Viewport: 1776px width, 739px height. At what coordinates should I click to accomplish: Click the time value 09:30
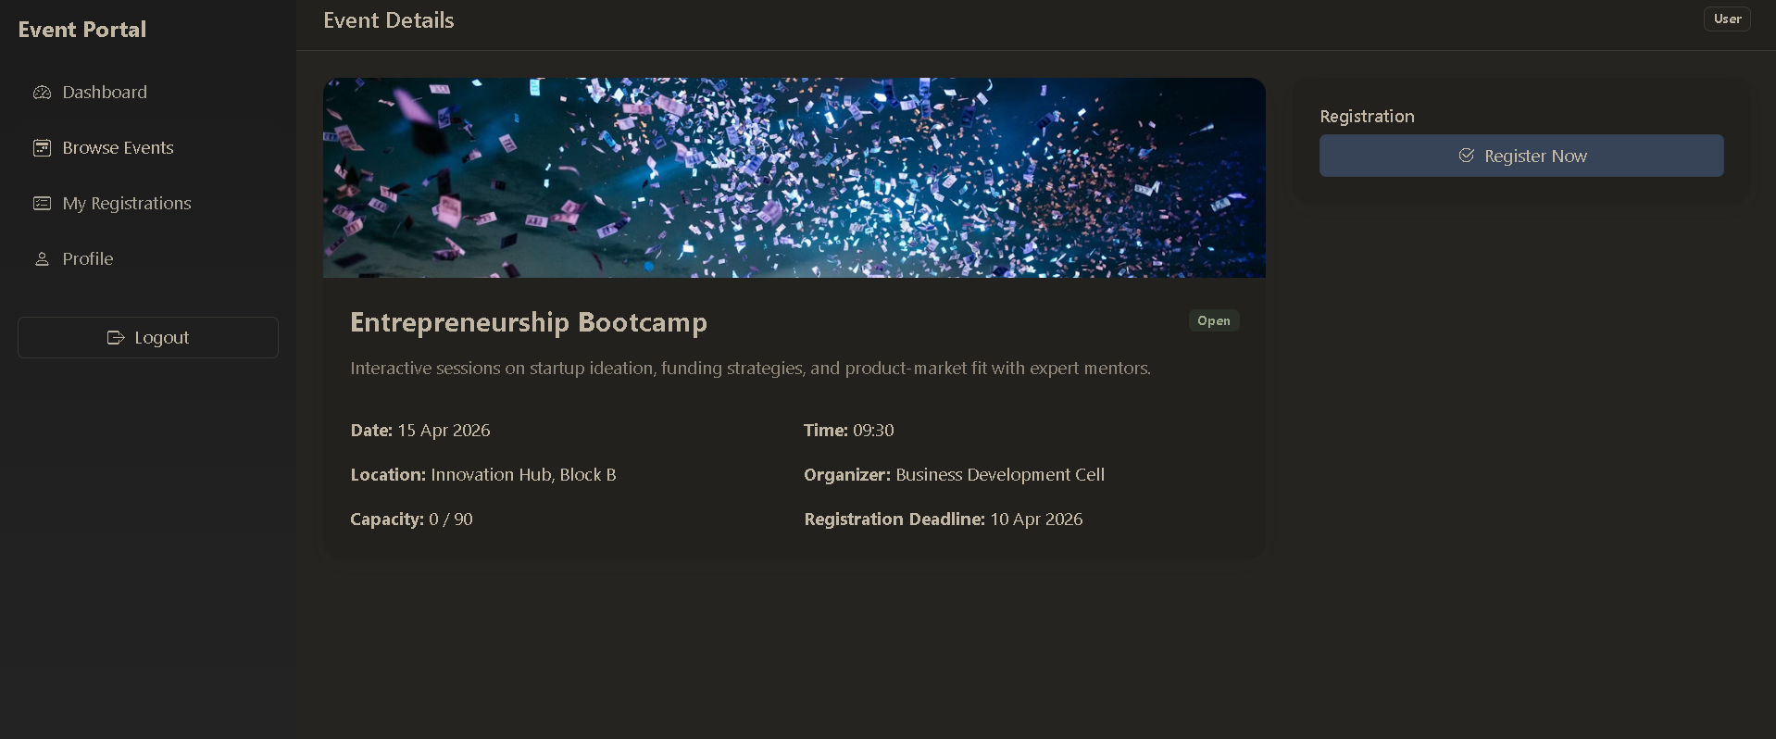click(873, 431)
